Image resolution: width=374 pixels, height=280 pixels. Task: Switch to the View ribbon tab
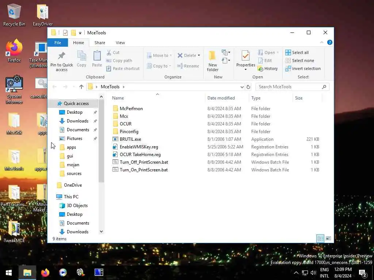coord(120,43)
